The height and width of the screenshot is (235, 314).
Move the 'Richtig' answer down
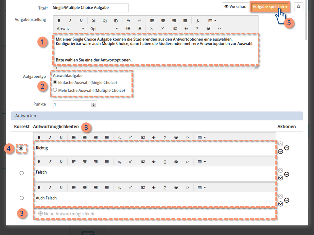tap(281, 151)
